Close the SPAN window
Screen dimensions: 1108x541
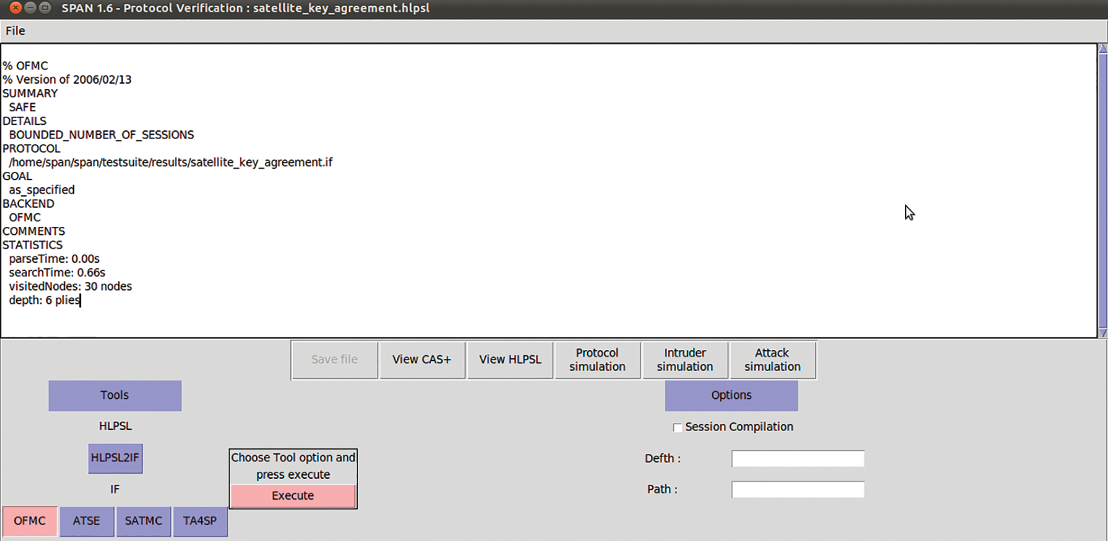click(x=16, y=8)
